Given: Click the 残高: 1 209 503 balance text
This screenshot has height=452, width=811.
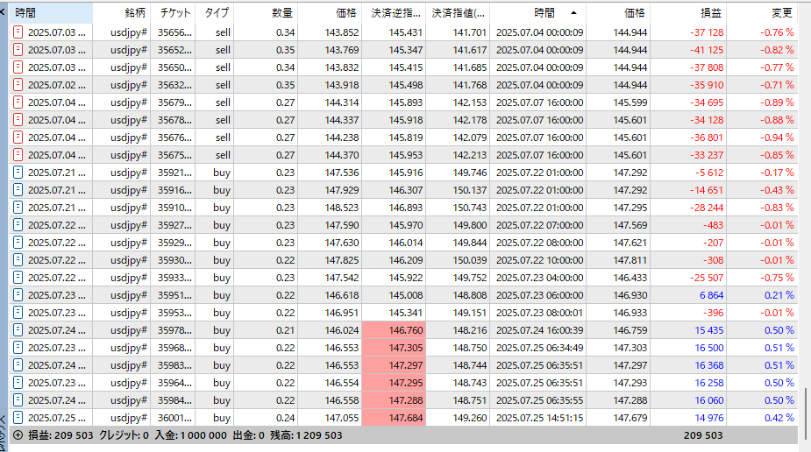Looking at the screenshot, I should coord(306,435).
